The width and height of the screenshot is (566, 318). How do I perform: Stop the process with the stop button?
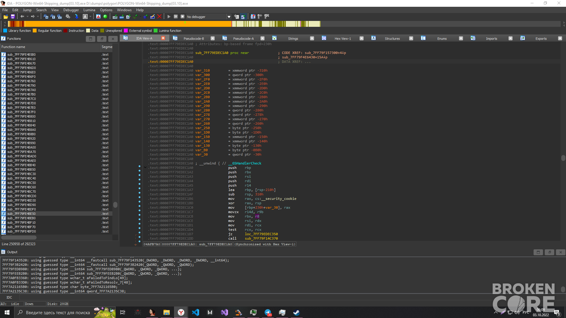(x=183, y=17)
